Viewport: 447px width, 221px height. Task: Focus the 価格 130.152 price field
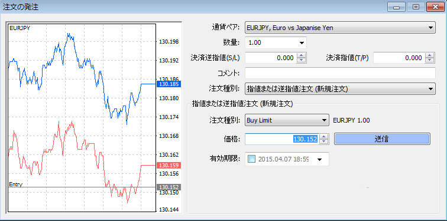point(281,139)
